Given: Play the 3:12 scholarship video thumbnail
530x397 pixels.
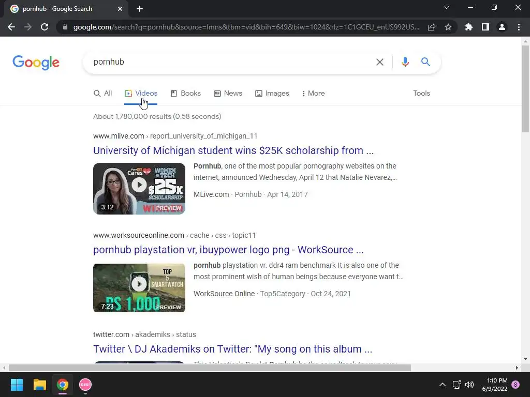Looking at the screenshot, I should tap(139, 188).
